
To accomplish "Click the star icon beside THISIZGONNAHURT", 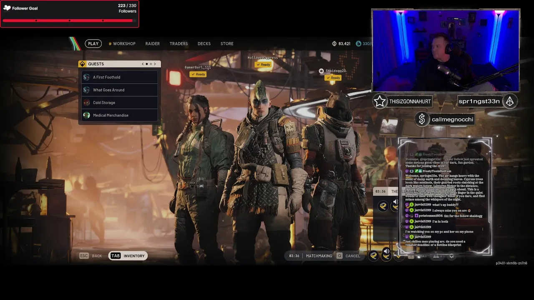I will click(380, 101).
